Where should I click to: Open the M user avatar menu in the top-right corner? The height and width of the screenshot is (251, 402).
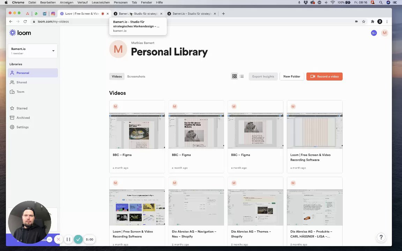click(385, 33)
